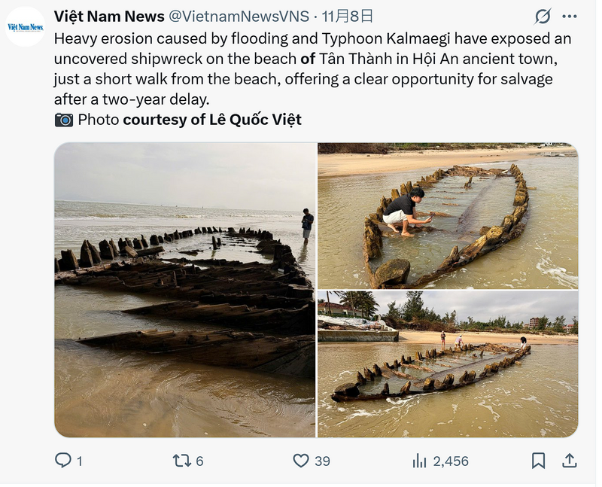Open the Việt Nam News profile avatar

coord(25,24)
